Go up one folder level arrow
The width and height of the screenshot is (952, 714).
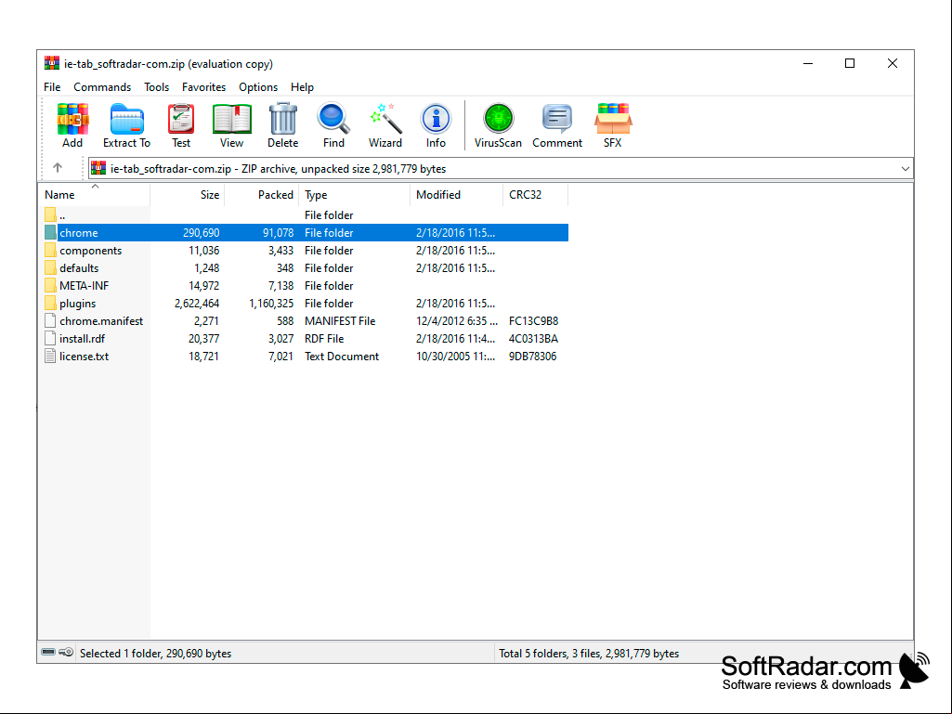coord(58,168)
